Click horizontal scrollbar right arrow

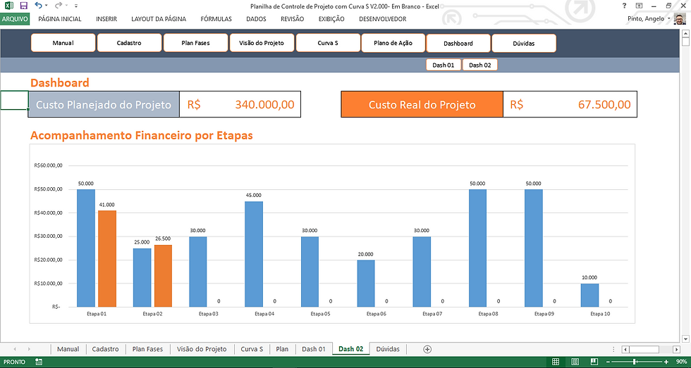pyautogui.click(x=677, y=349)
